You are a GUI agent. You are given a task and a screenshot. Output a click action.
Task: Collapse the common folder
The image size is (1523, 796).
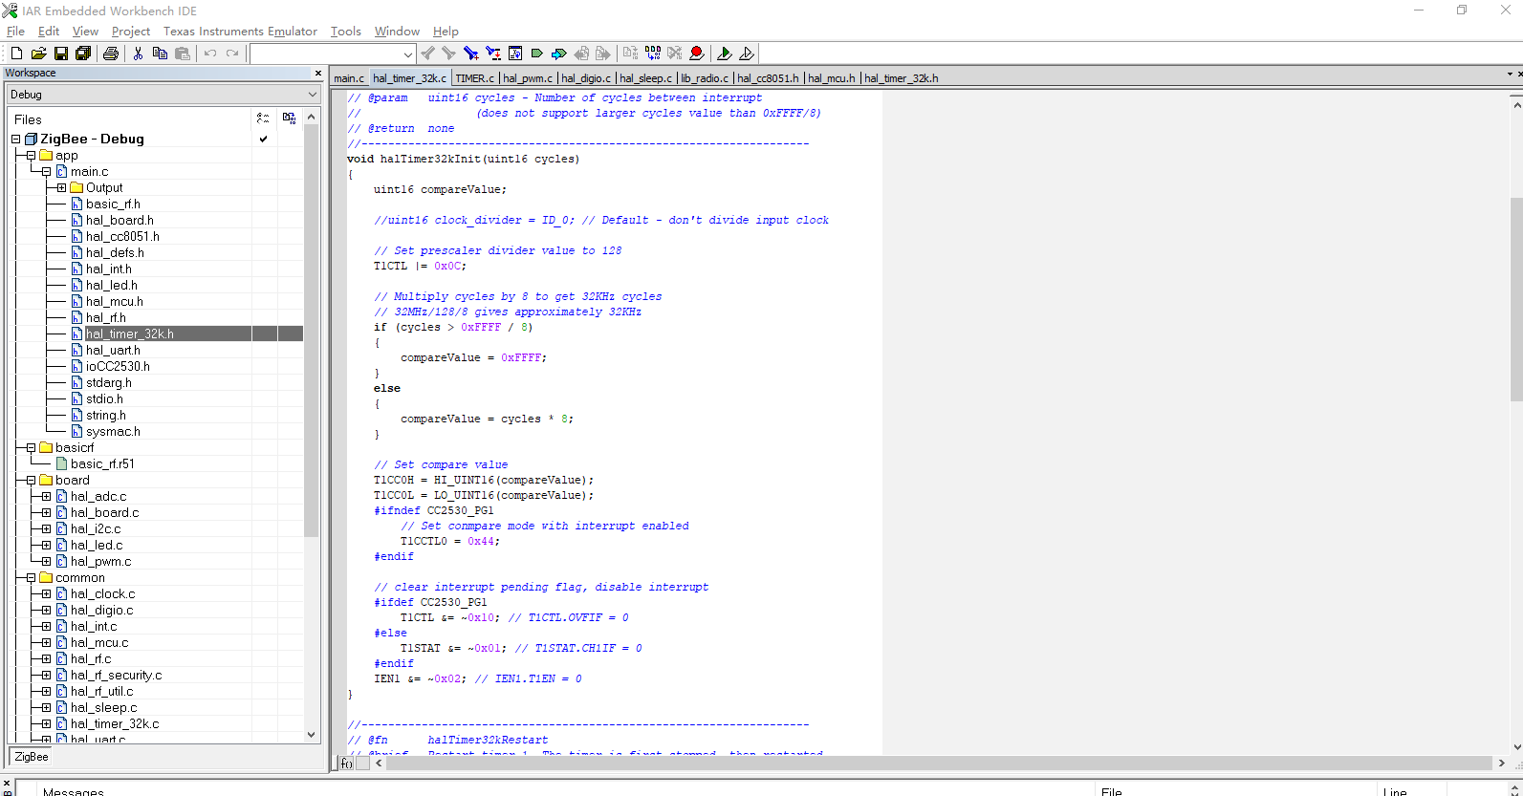(x=31, y=577)
